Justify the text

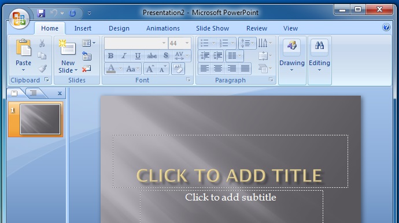tap(245, 69)
